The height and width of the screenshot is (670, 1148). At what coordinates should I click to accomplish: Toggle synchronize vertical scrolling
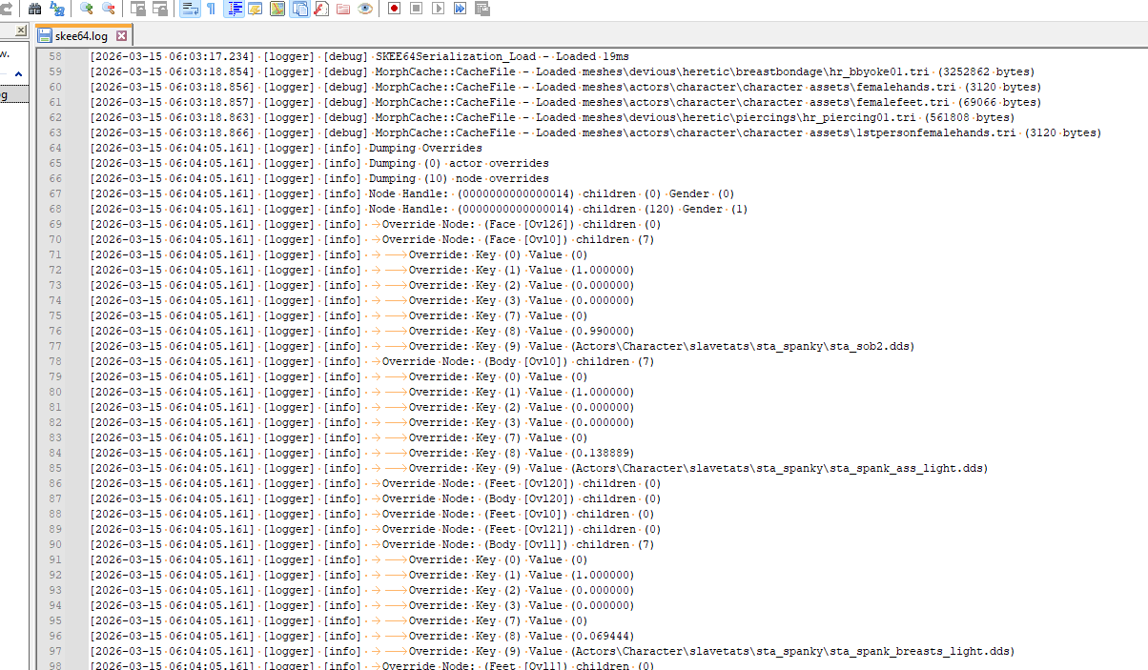138,9
